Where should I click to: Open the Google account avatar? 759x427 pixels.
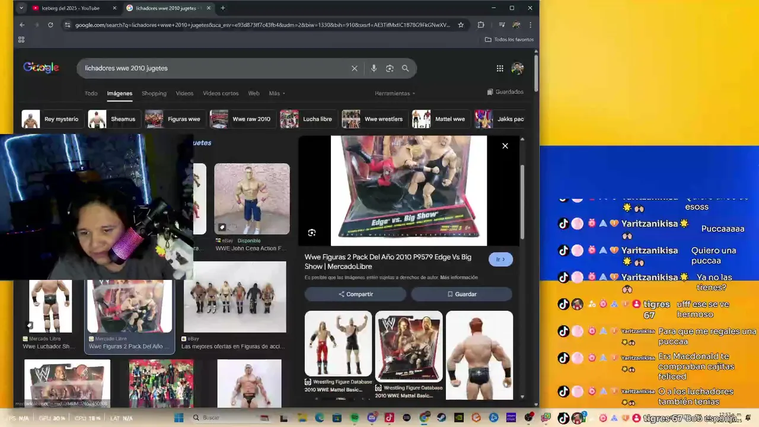tap(518, 68)
